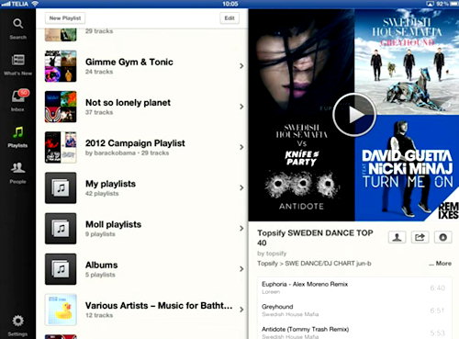Expand Music for Bathtime chevron
The width and height of the screenshot is (459, 339).
[241, 310]
